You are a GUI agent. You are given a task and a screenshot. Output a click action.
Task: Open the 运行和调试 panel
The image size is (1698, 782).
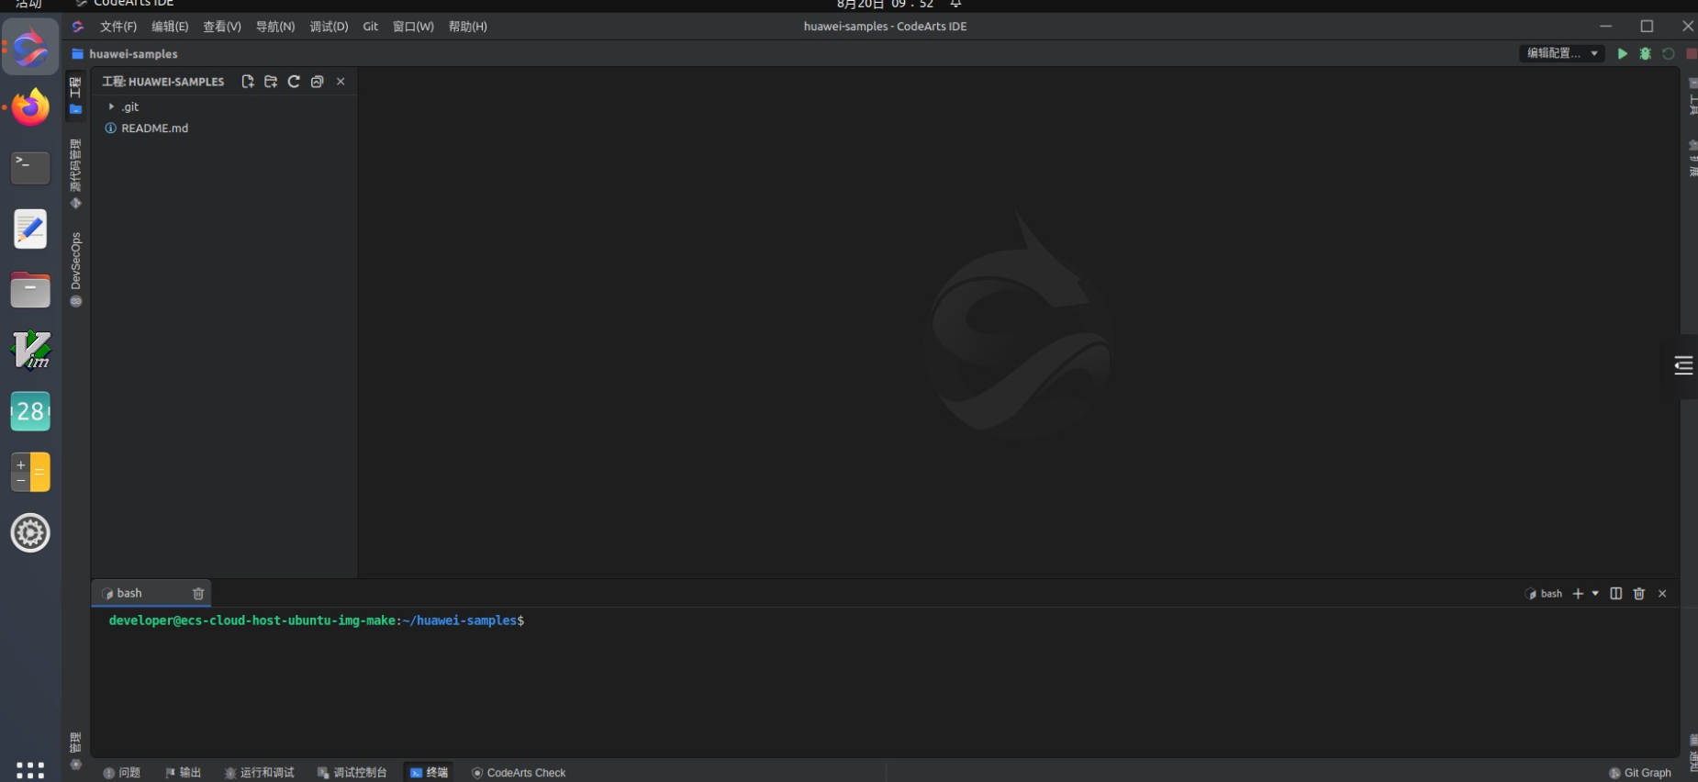(x=260, y=773)
